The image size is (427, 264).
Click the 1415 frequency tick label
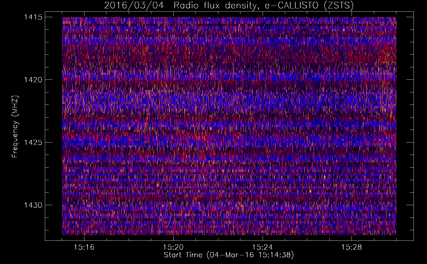coord(33,17)
